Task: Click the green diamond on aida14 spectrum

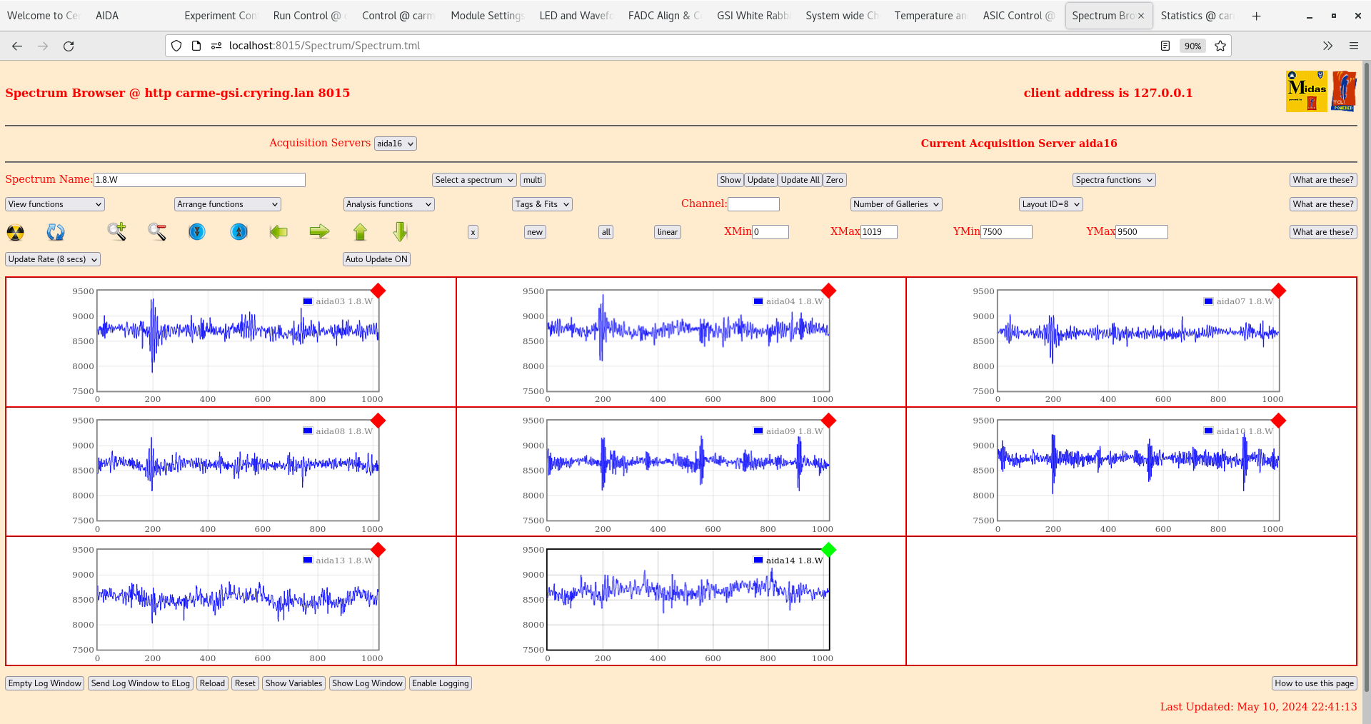Action: (828, 550)
